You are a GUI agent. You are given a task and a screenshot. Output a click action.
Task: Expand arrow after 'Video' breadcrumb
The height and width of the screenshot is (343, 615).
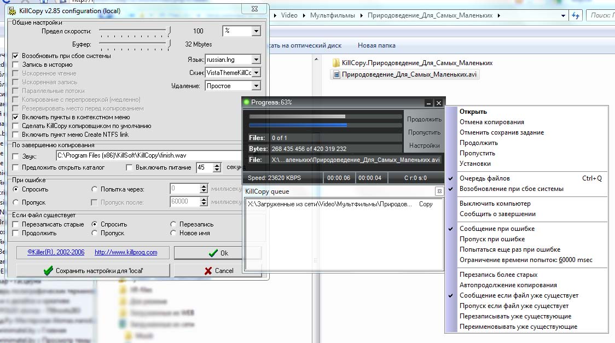(304, 16)
